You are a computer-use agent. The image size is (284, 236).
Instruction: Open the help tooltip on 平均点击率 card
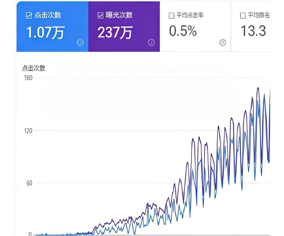pyautogui.click(x=223, y=42)
